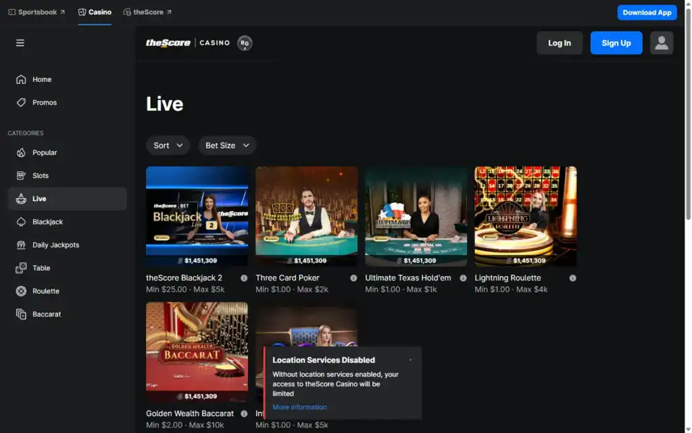Open the Sportsbook tab
692x433 pixels.
[36, 12]
